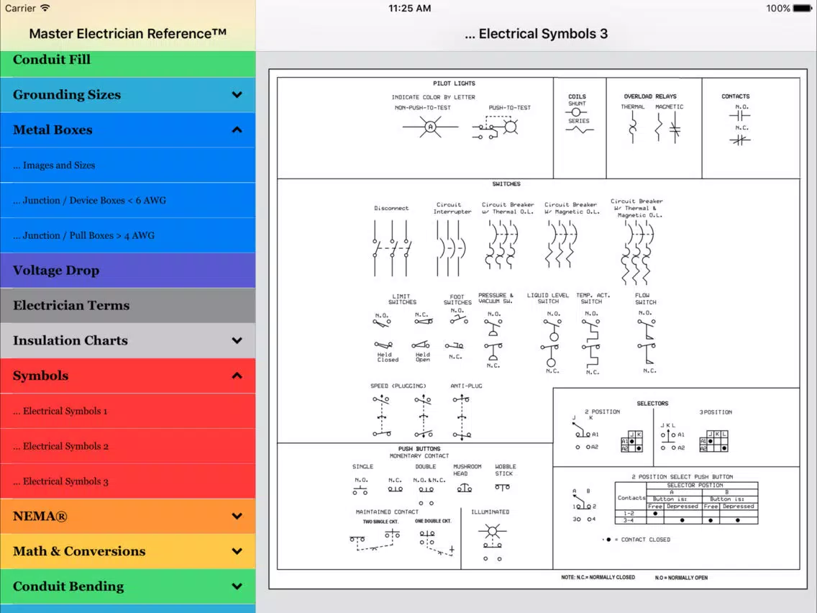Click the Grounding Sizes label

click(67, 95)
